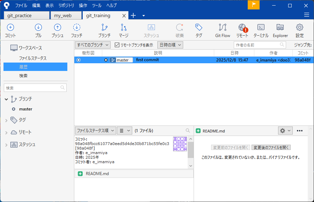
Task: Switch to the git_practice tab
Action: click(27, 15)
